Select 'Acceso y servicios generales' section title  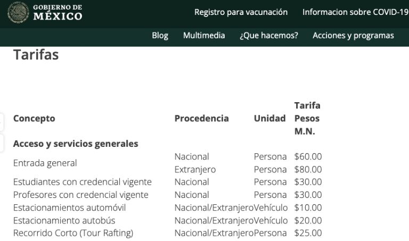76,144
